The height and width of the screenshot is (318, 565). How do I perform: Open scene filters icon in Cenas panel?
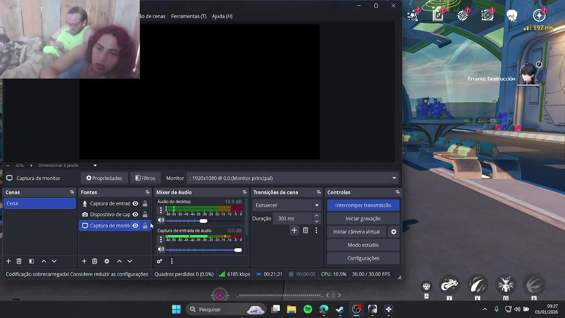(x=31, y=261)
